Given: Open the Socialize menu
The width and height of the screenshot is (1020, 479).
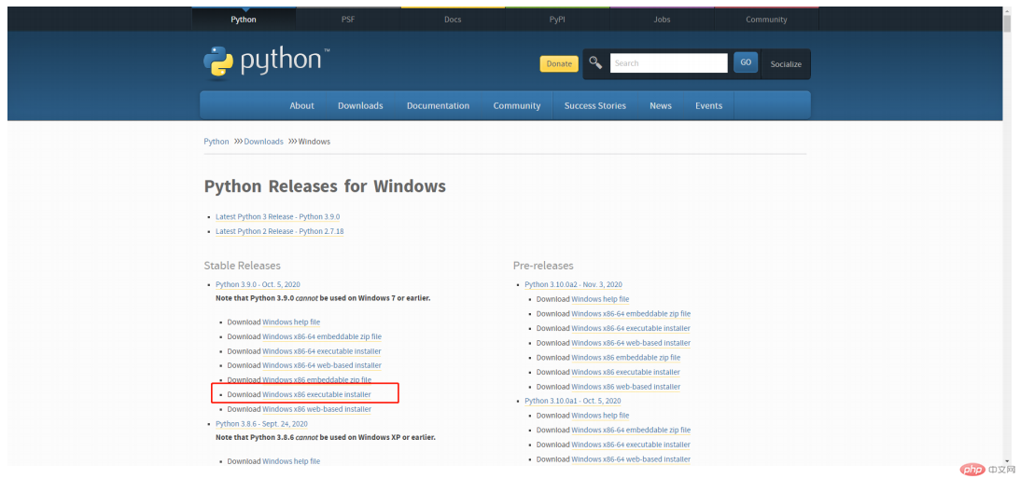Looking at the screenshot, I should click(x=786, y=64).
